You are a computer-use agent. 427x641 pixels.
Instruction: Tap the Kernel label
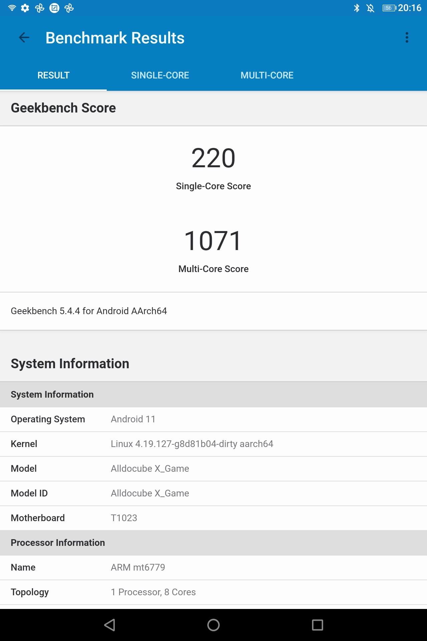pyautogui.click(x=24, y=444)
